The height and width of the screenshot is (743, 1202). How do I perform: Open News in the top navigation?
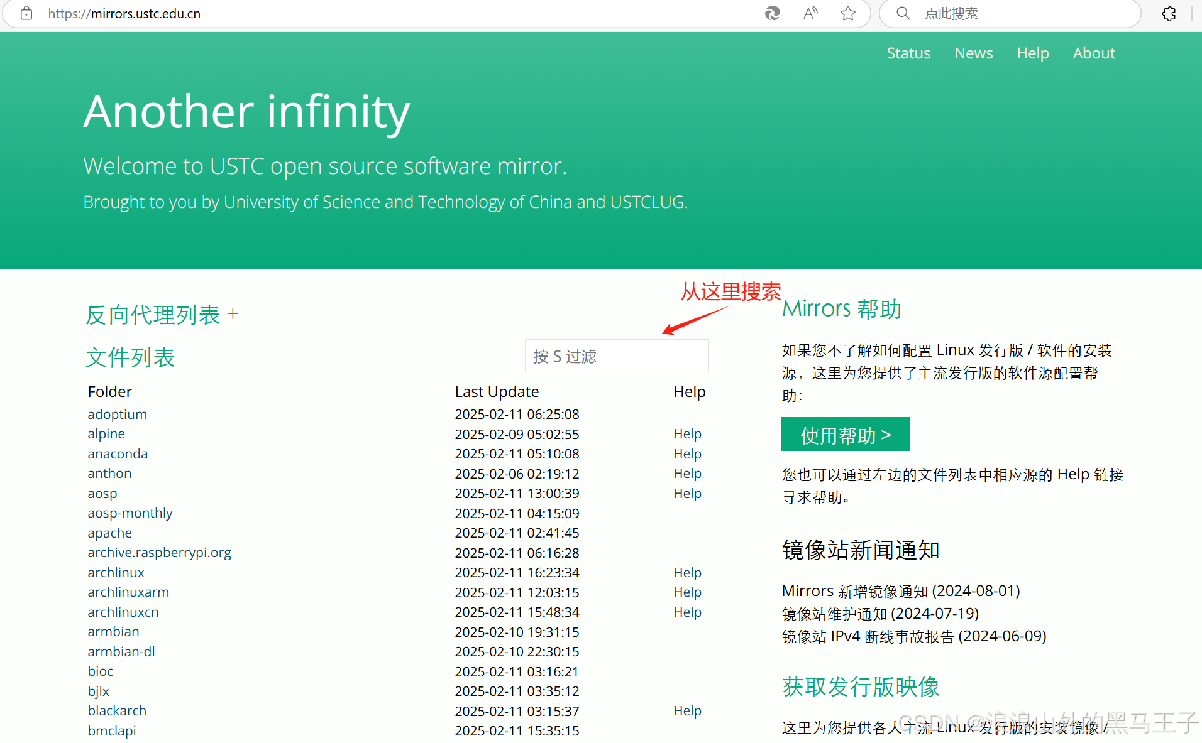973,53
